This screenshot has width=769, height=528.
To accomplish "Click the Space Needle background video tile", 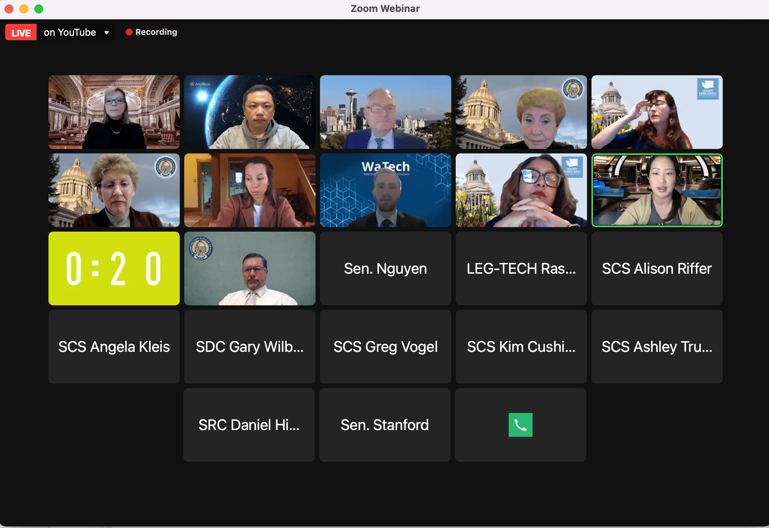I will pyautogui.click(x=385, y=112).
